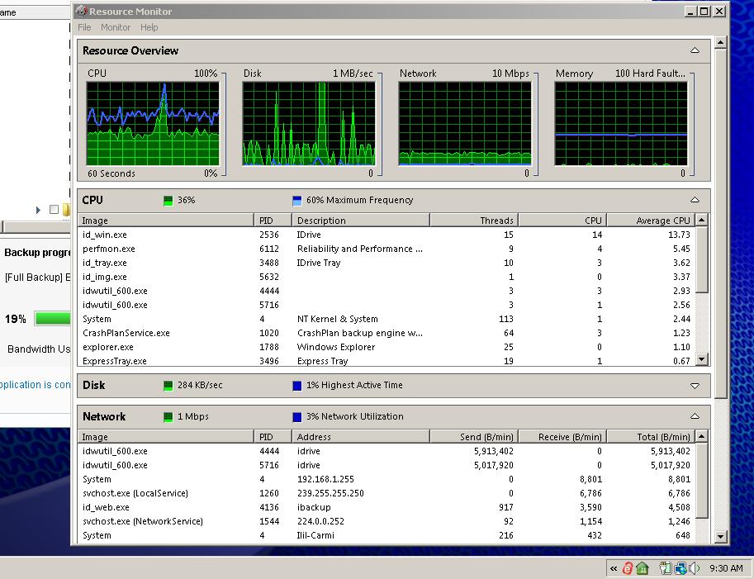This screenshot has width=754, height=579.
Task: Click the Ilil-Carmi address cell
Action: click(x=315, y=535)
